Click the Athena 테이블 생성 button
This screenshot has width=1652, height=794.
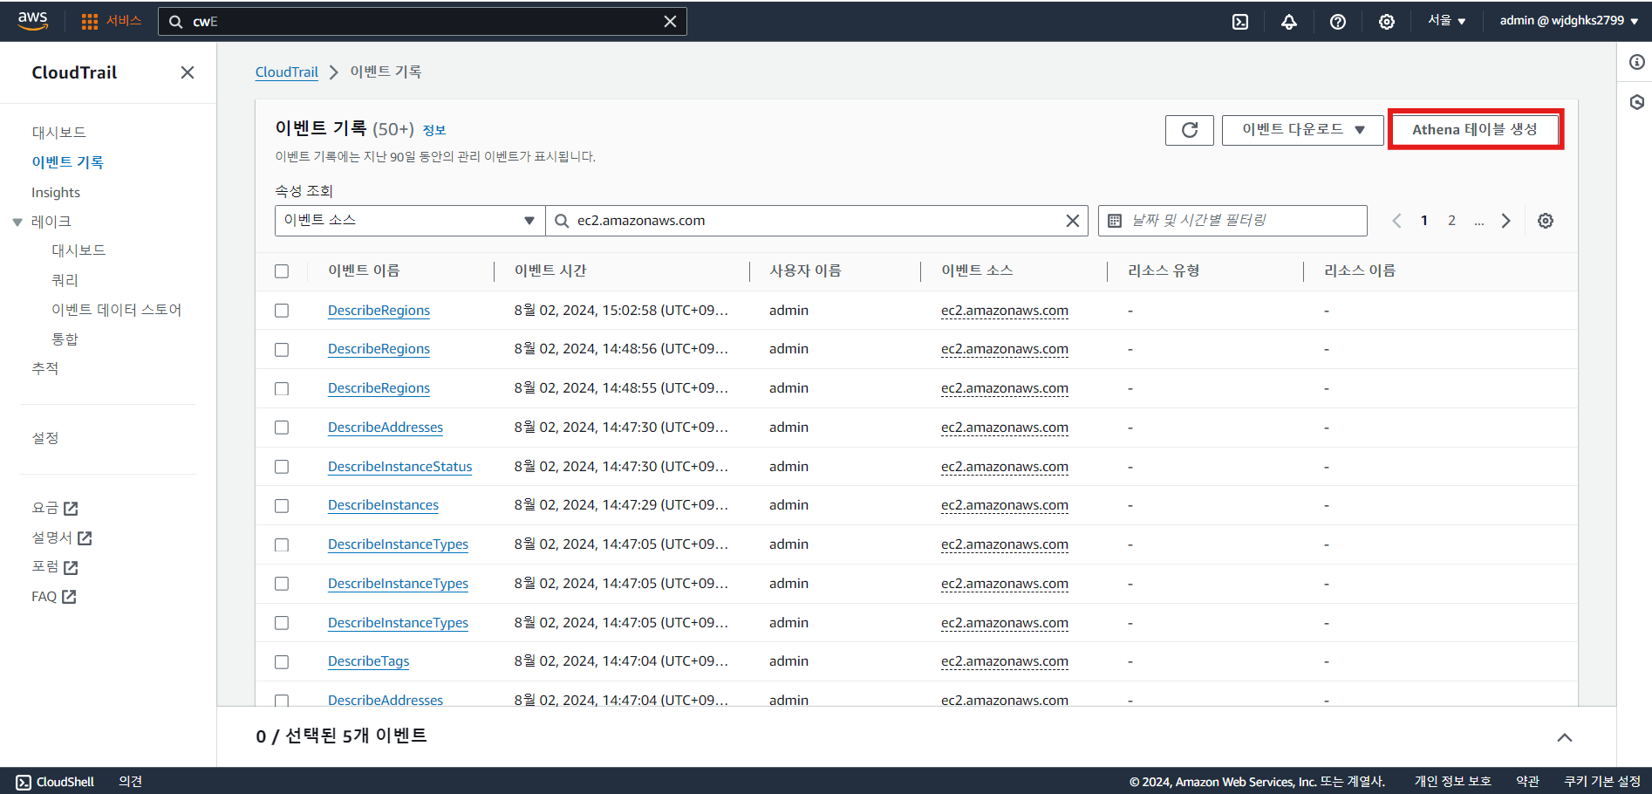tap(1475, 130)
